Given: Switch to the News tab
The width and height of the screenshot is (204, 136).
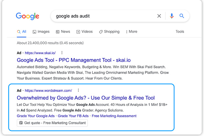Looking at the screenshot, I should 63,32.
